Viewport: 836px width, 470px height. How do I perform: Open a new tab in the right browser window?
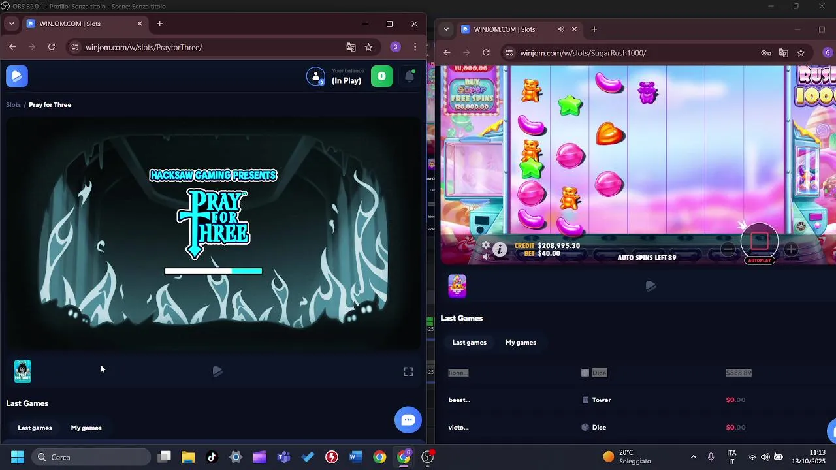coord(594,29)
